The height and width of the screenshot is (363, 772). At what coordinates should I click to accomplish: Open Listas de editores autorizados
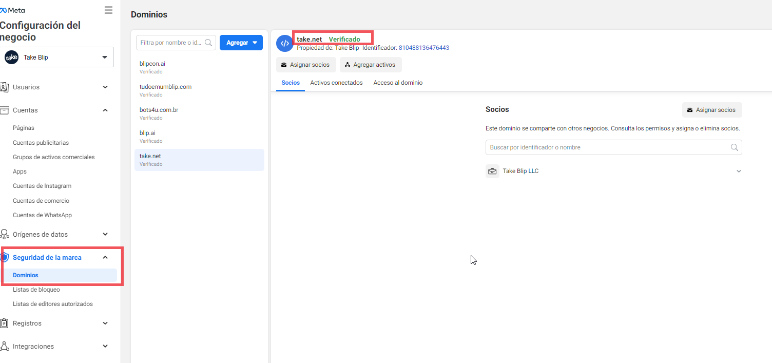(53, 304)
